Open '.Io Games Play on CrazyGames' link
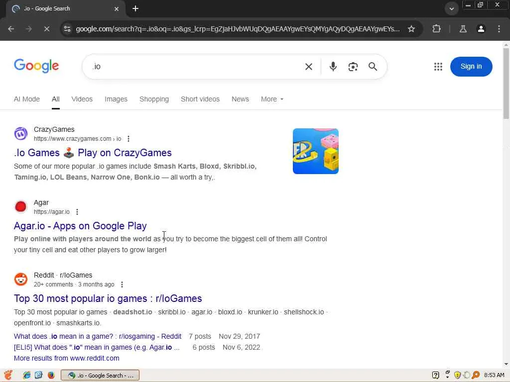 click(x=93, y=153)
